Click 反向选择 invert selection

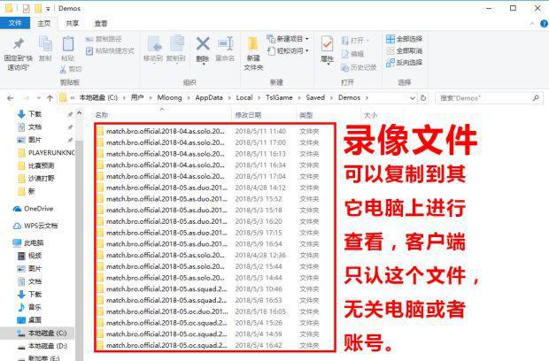pyautogui.click(x=405, y=63)
